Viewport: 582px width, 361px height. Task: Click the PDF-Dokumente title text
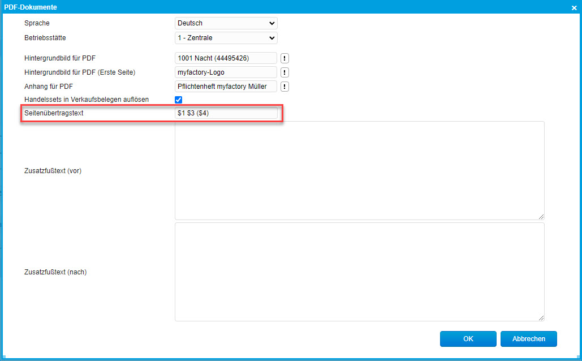point(31,7)
